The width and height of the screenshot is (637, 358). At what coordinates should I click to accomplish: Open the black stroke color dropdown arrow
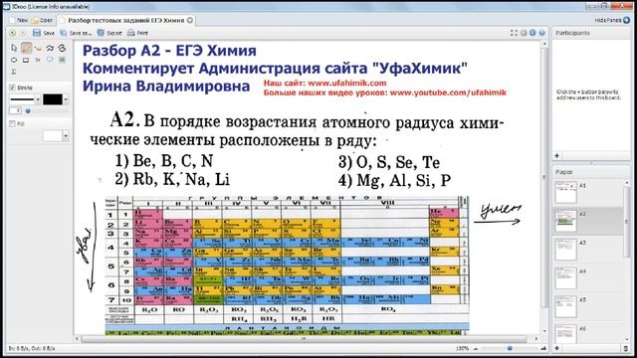[66, 99]
